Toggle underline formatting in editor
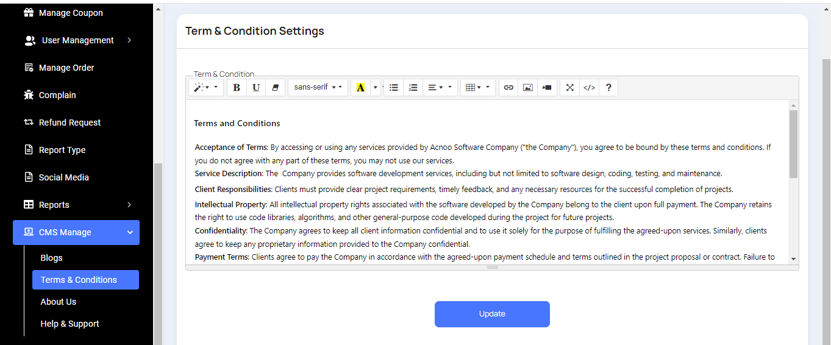This screenshot has height=345, width=831. click(256, 88)
